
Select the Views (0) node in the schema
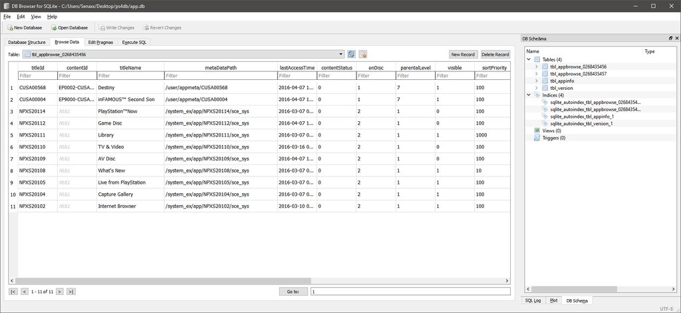point(552,131)
